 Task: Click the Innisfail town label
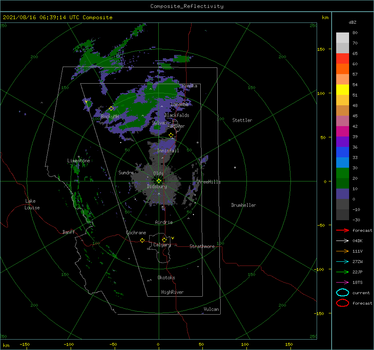point(168,151)
